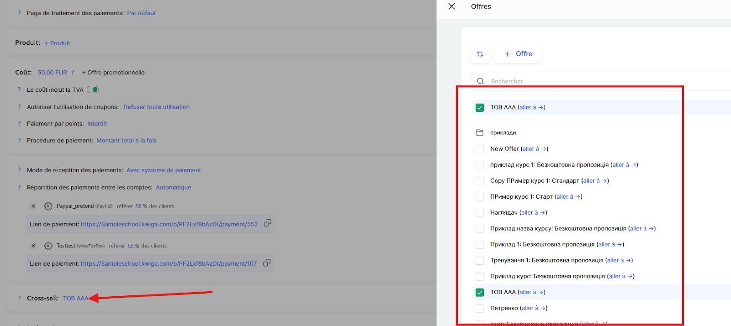Click '+ Produit' link

[58, 43]
